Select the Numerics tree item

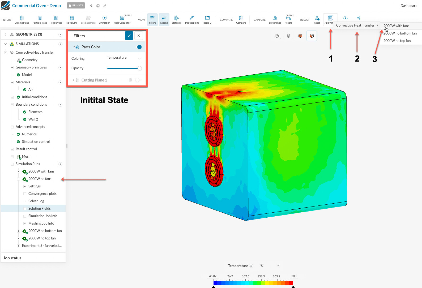click(29, 134)
